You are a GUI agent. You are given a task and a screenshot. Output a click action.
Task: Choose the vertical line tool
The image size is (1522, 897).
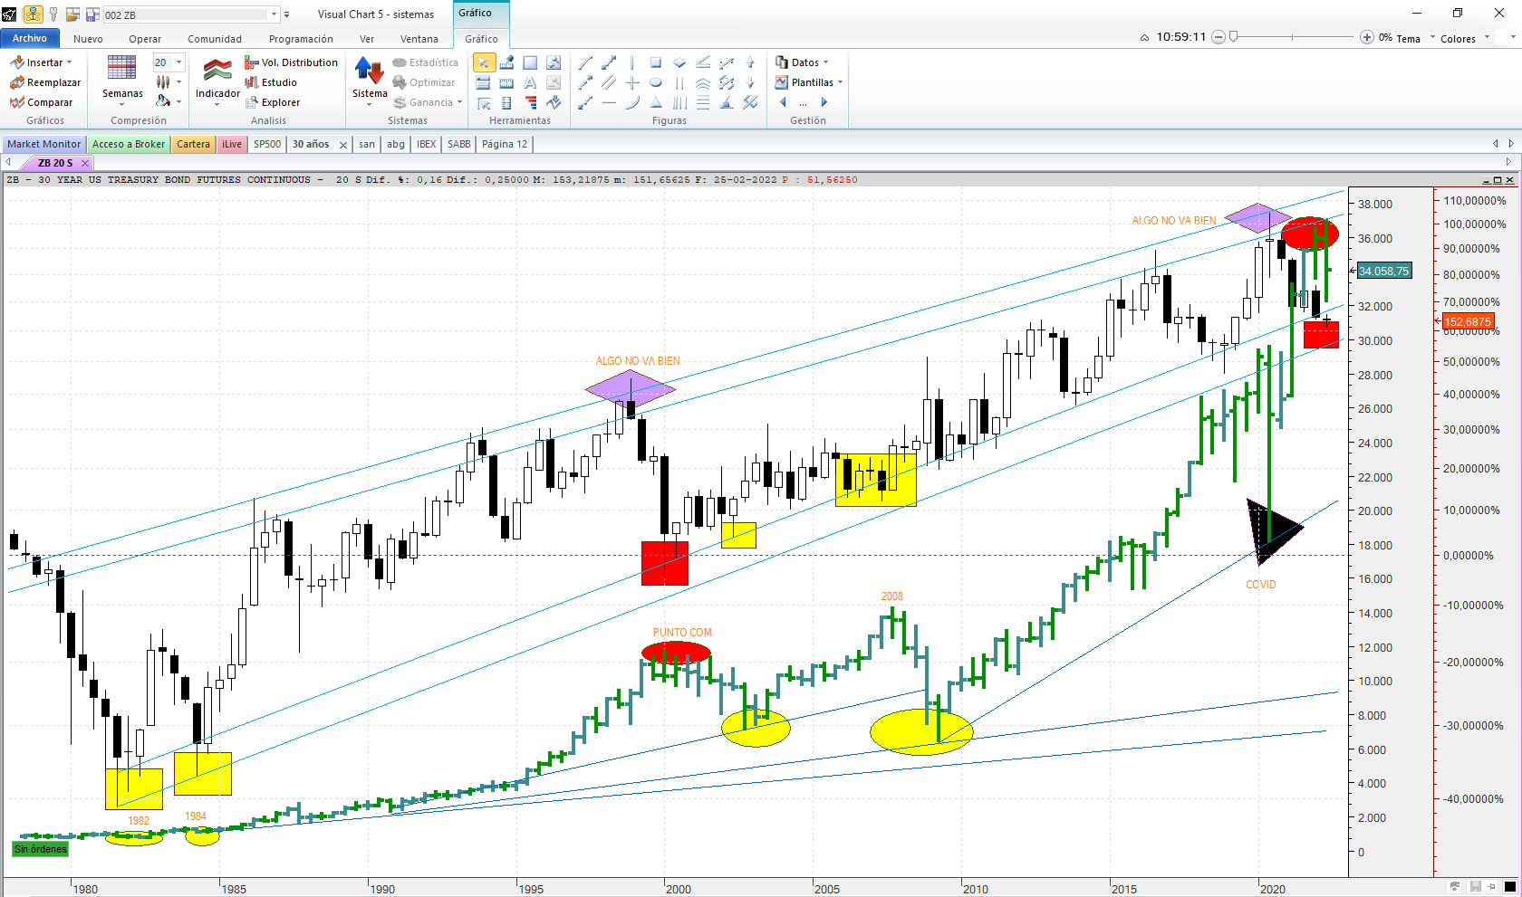pos(632,62)
